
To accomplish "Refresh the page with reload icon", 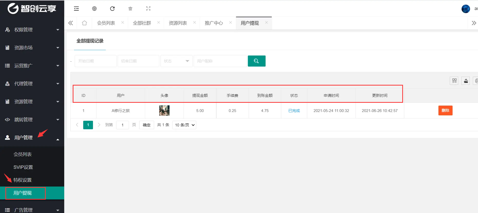I will [112, 9].
